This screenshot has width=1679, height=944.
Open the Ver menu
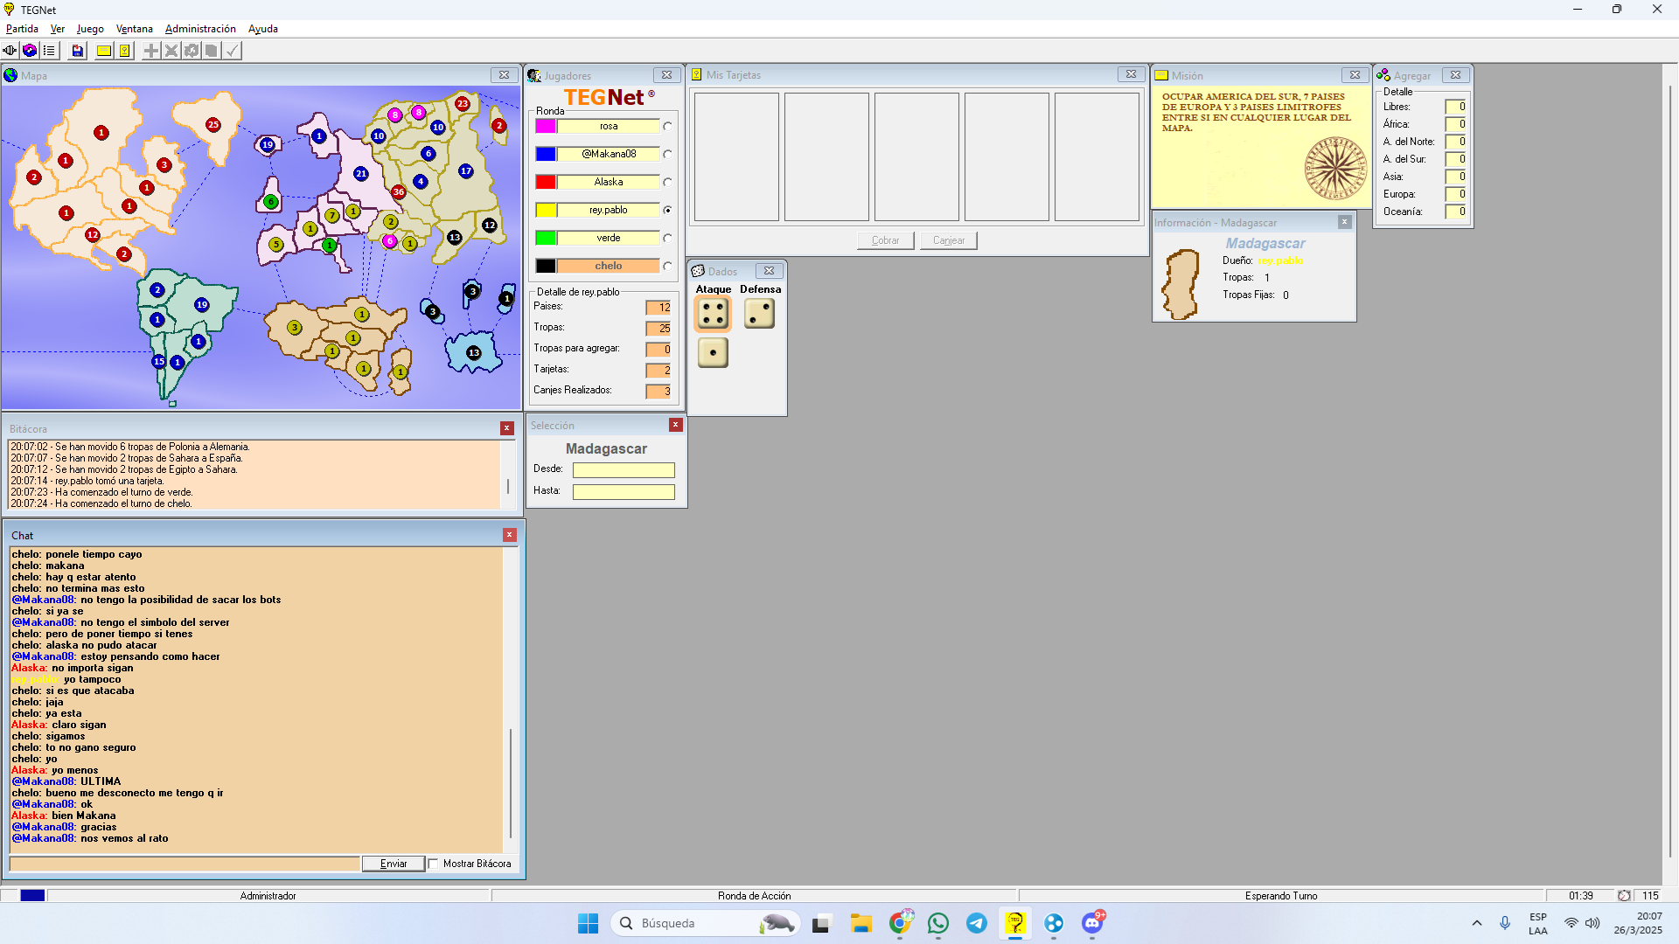point(58,29)
